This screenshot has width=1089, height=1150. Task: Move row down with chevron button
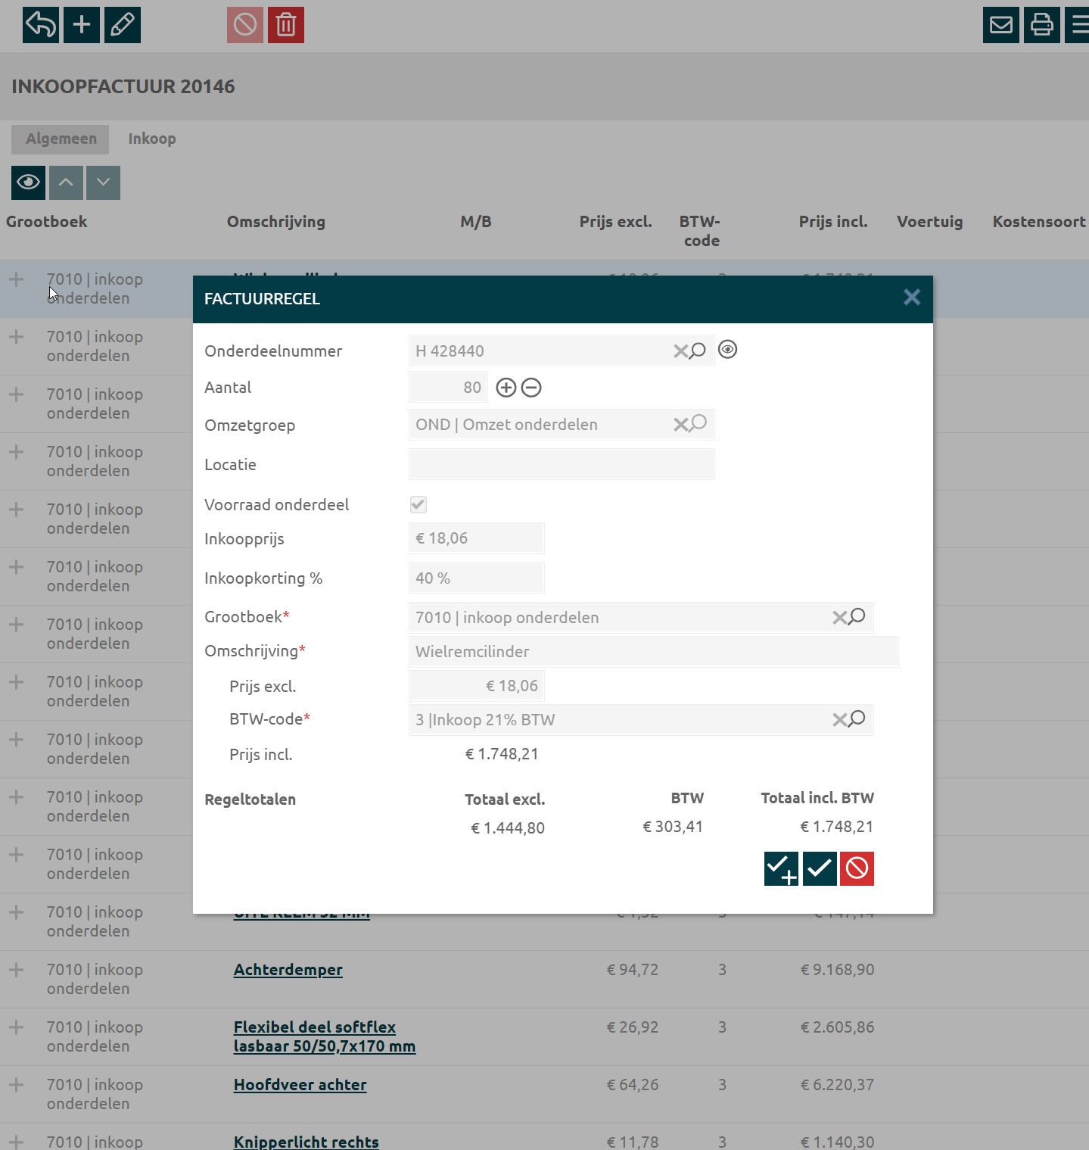104,182
